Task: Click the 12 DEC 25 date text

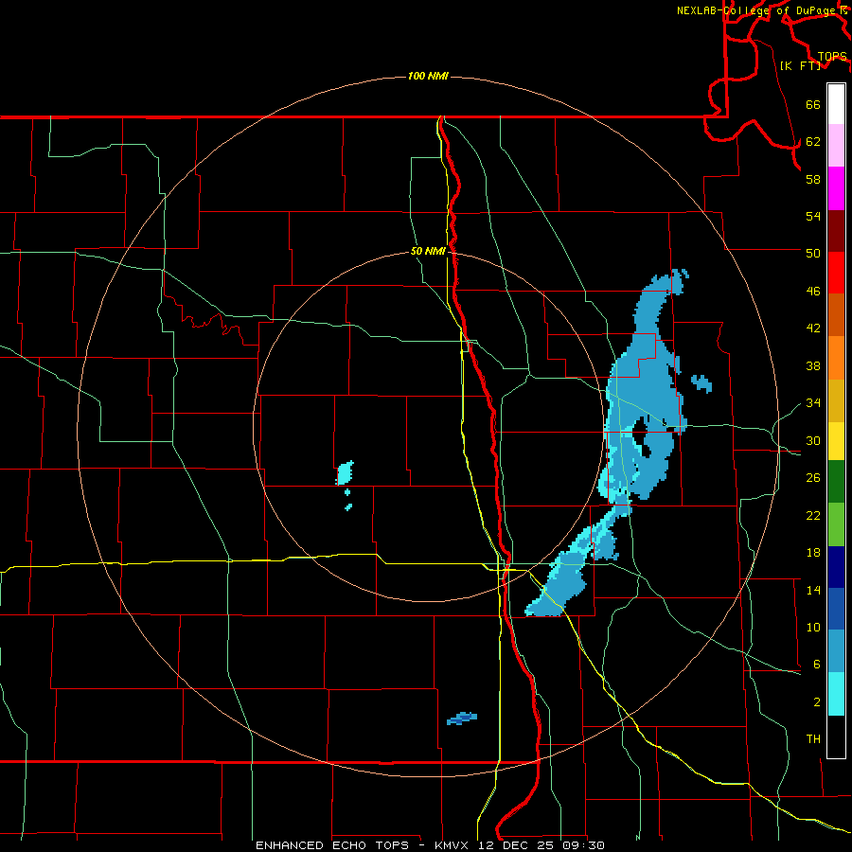Action: pos(516,845)
